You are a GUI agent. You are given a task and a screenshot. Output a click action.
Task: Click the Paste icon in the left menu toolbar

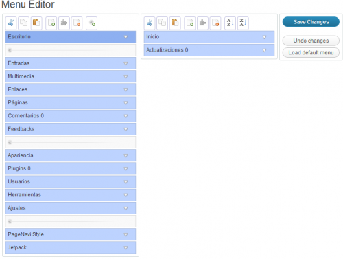36,23
